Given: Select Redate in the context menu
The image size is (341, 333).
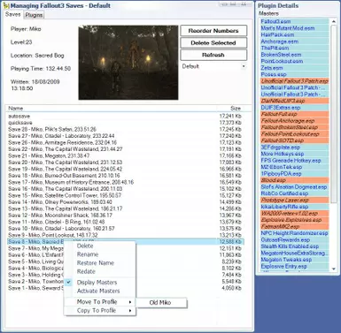Looking at the screenshot, I should click(86, 271).
